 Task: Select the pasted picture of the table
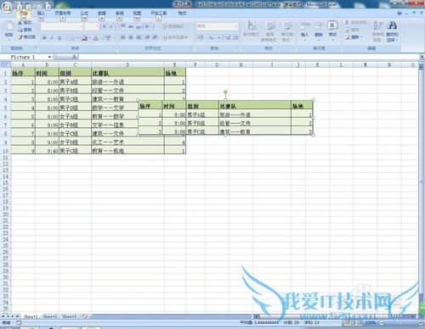[x=225, y=118]
